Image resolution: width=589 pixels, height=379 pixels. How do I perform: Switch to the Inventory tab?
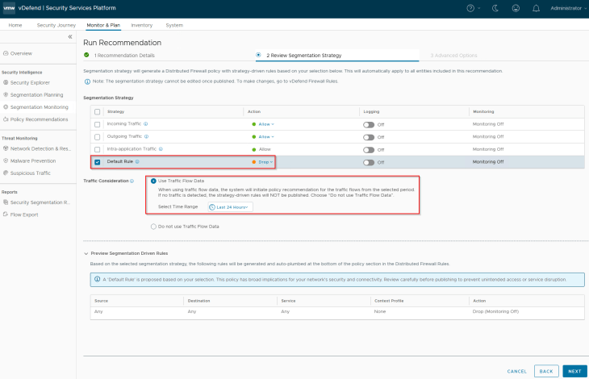pyautogui.click(x=141, y=25)
